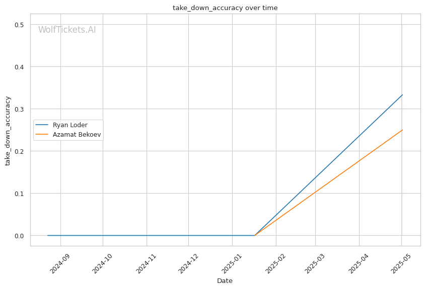Click the orange line's final end point
The height and width of the screenshot is (289, 425).
(x=402, y=130)
